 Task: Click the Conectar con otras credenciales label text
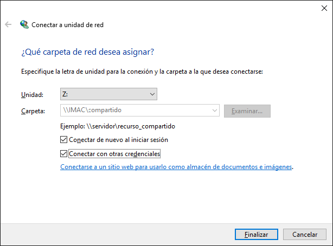click(x=115, y=154)
